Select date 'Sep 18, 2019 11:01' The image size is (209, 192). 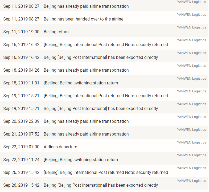pyautogui.click(x=21, y=83)
